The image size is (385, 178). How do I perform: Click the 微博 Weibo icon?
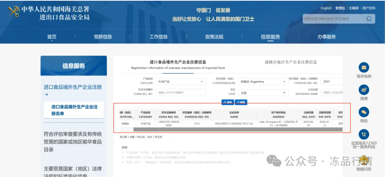coord(364,90)
